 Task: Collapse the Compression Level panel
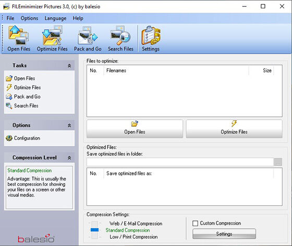[x=69, y=158]
